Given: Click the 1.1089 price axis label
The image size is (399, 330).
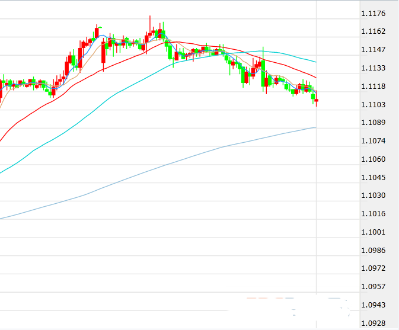Looking at the screenshot, I should [x=373, y=123].
